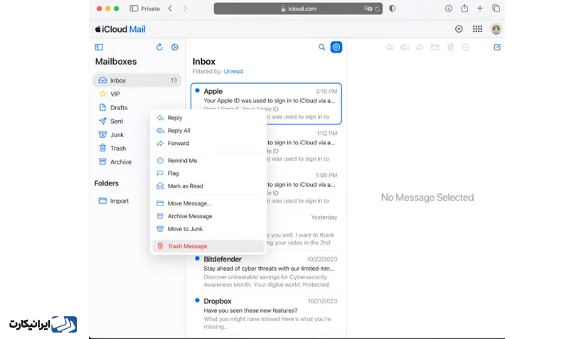
Task: Open the email dated Yesterday
Action: click(304, 230)
